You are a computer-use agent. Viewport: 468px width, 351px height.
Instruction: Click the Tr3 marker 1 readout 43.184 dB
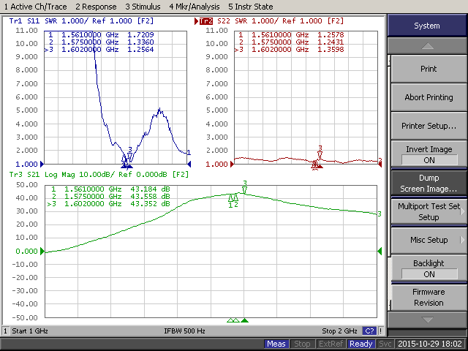150,189
